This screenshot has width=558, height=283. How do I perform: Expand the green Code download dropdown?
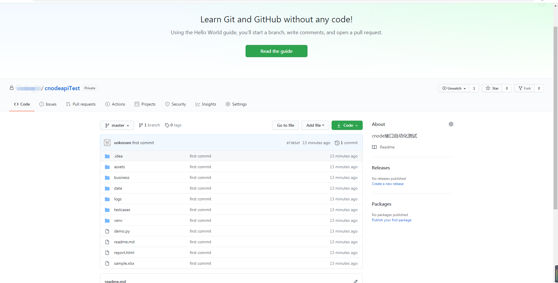pyautogui.click(x=347, y=125)
